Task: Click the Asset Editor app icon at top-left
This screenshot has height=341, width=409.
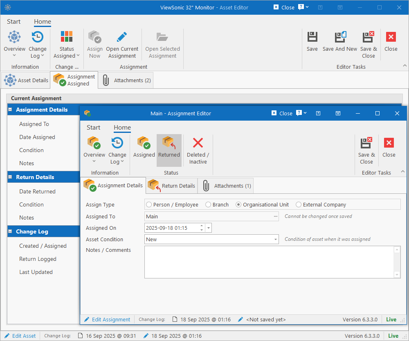Action: pyautogui.click(x=8, y=7)
